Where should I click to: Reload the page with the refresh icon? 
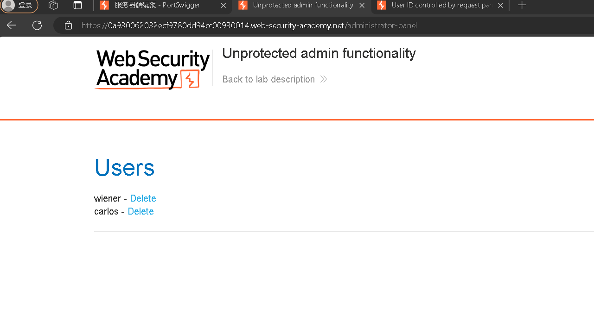pyautogui.click(x=37, y=25)
